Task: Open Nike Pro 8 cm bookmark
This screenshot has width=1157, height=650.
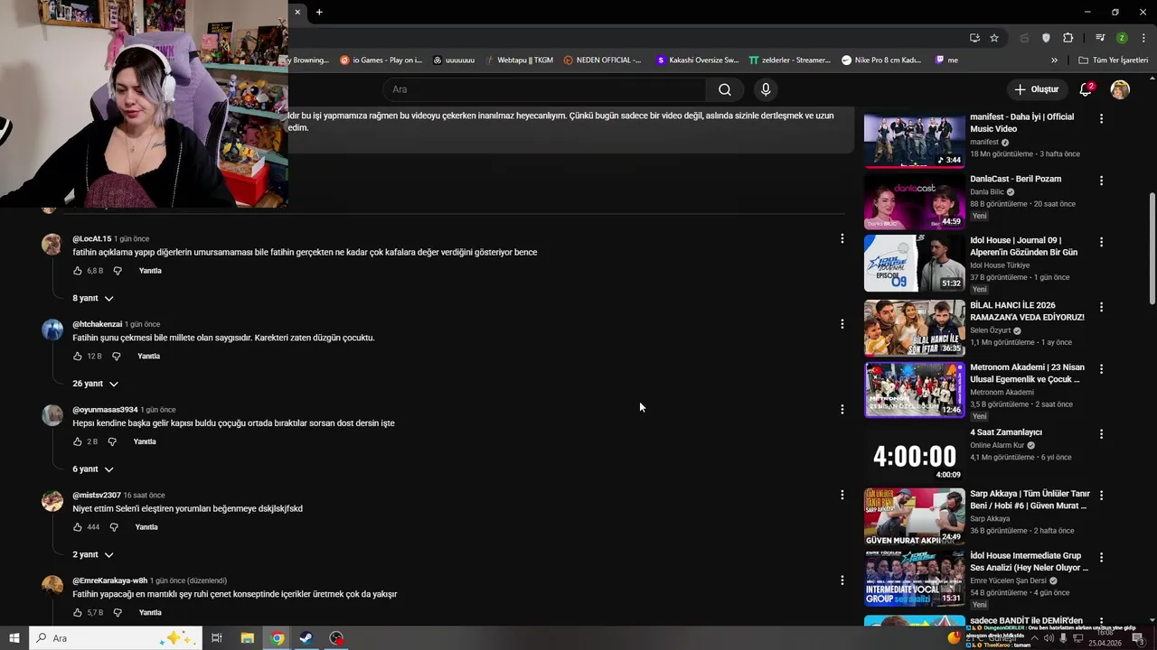Action: click(x=881, y=60)
